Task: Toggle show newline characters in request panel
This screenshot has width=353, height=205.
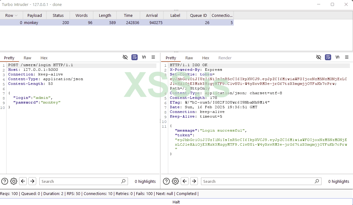Action: 144,57
